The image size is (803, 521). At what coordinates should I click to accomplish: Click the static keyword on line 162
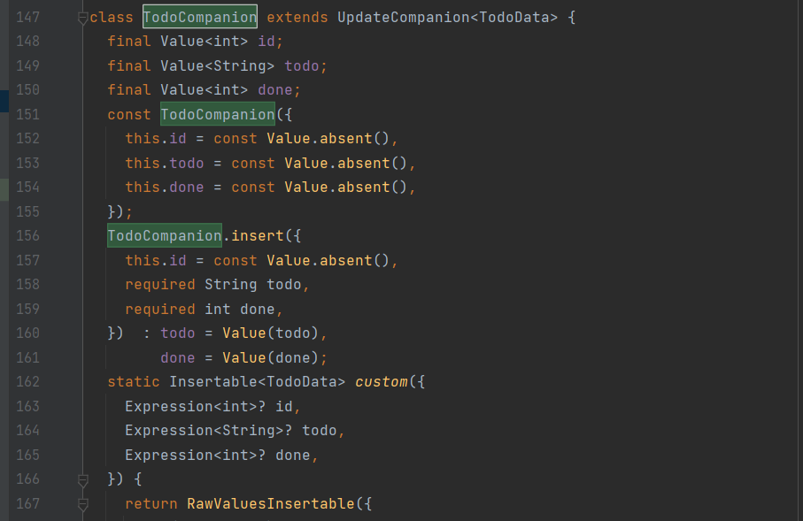133,381
